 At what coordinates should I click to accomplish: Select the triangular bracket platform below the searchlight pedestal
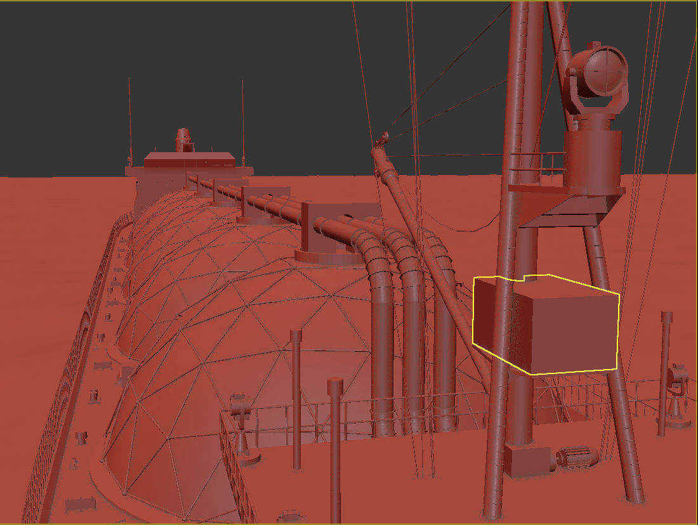[567, 207]
